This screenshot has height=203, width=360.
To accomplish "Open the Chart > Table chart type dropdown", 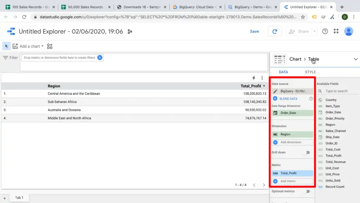I will (x=355, y=59).
